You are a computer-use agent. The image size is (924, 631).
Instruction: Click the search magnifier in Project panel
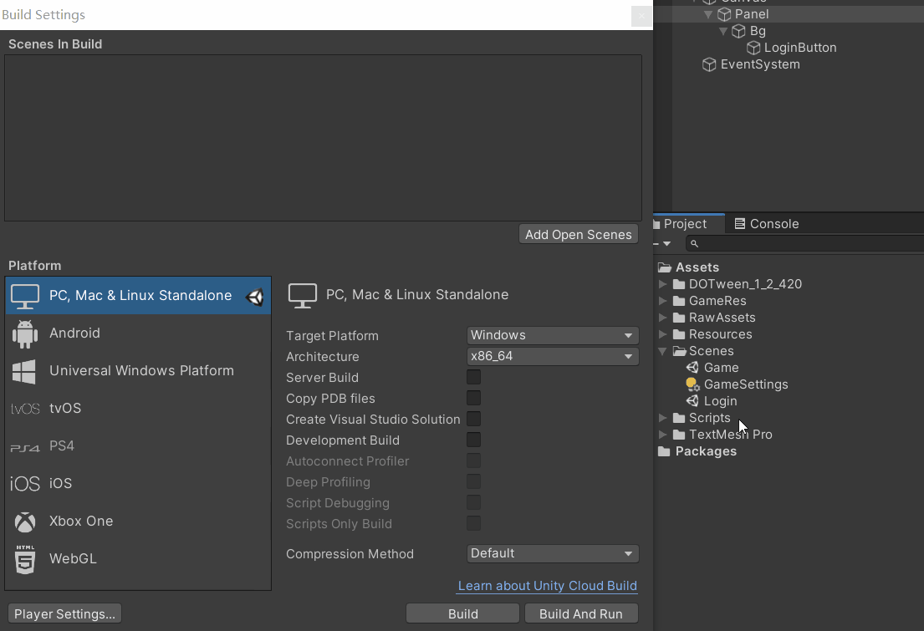[694, 243]
